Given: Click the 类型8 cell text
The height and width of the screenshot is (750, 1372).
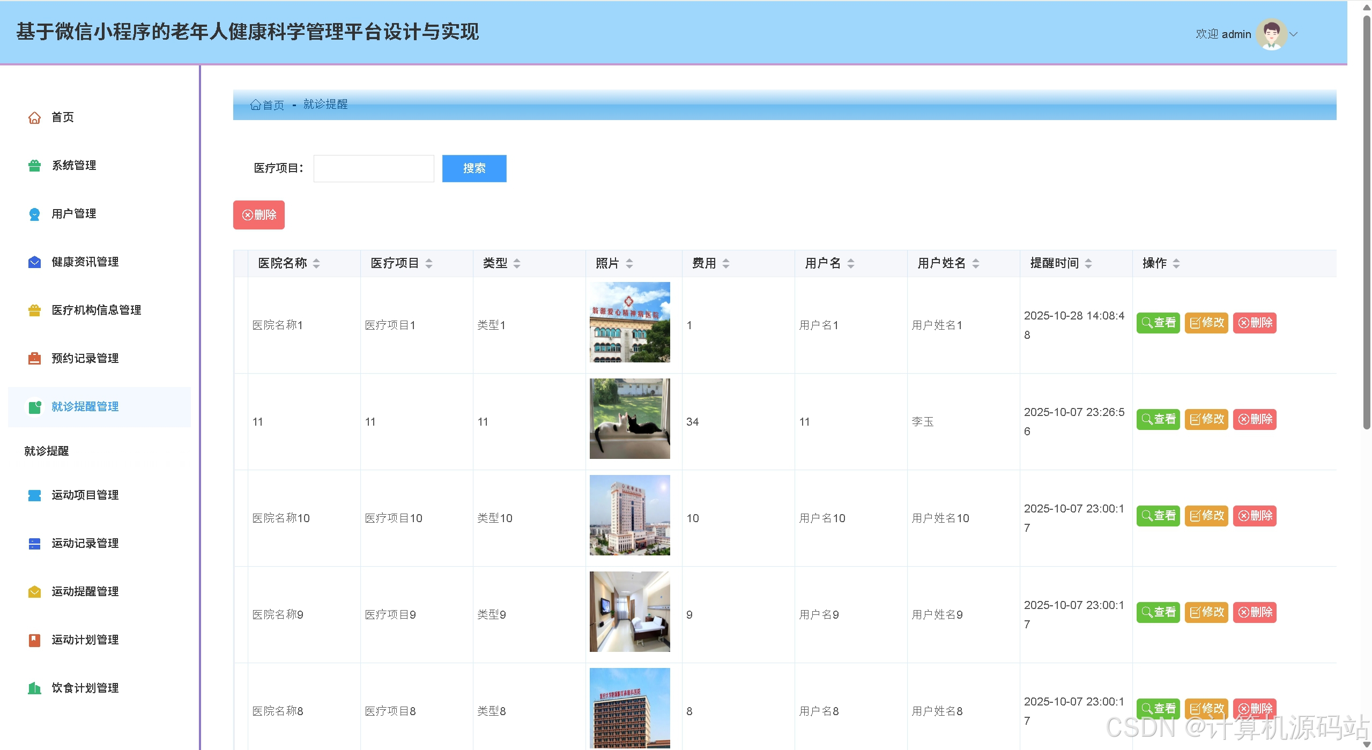Looking at the screenshot, I should coord(492,711).
